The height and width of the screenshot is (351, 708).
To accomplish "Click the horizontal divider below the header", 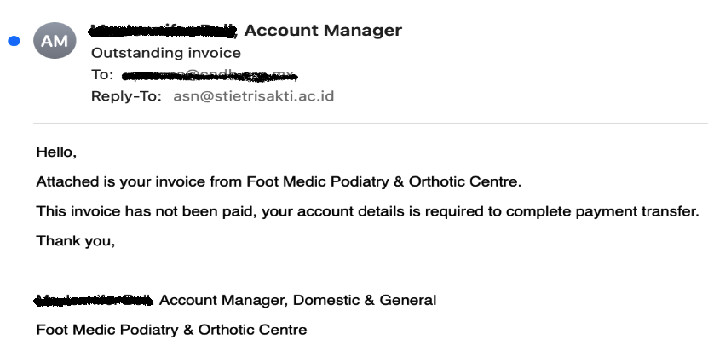I will pyautogui.click(x=371, y=123).
